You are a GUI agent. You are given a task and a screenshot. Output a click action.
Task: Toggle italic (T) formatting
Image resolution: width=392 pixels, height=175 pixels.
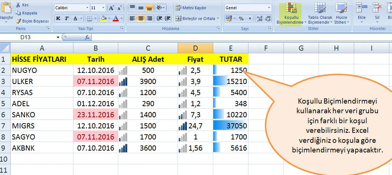point(67,18)
